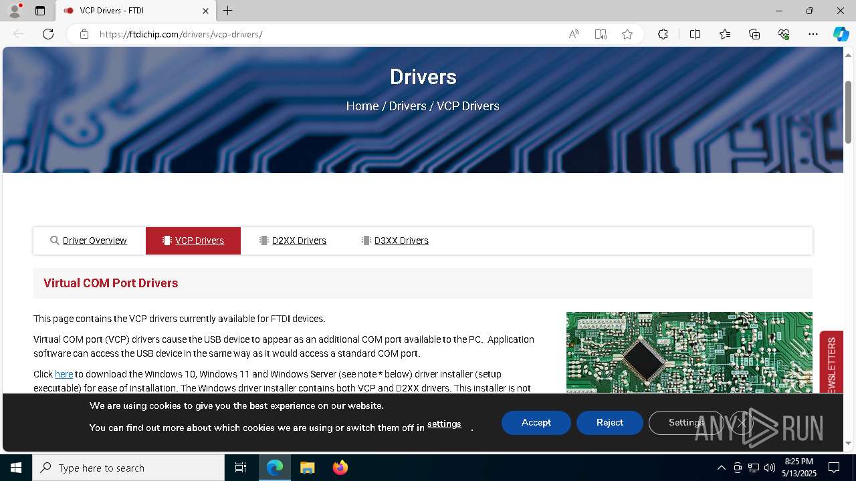Screen dimensions: 856x481
Task: View site information lock icon
Action: (84, 34)
